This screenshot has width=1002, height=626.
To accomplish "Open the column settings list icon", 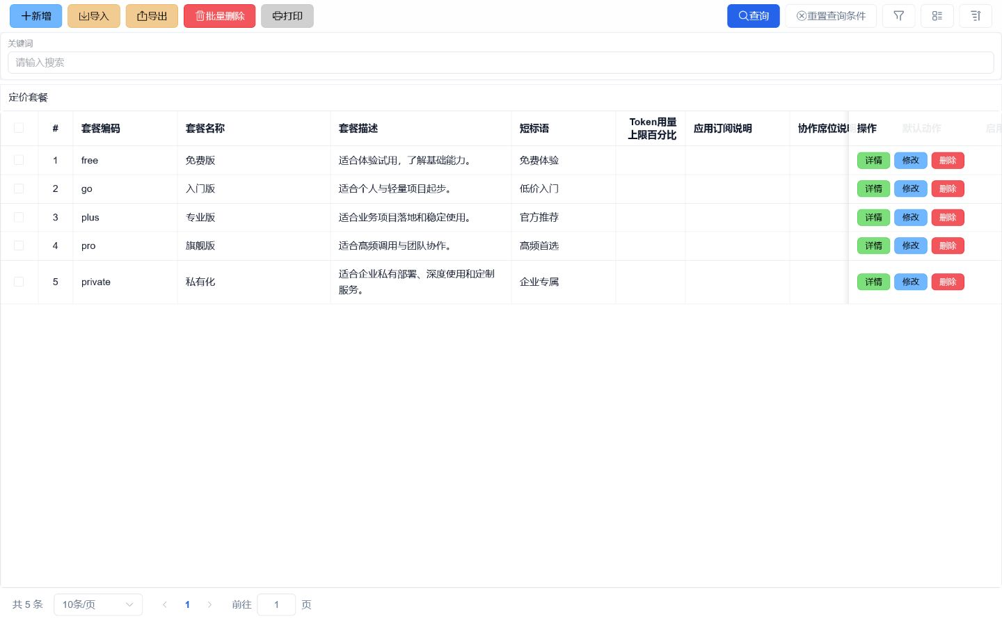I will pos(937,16).
